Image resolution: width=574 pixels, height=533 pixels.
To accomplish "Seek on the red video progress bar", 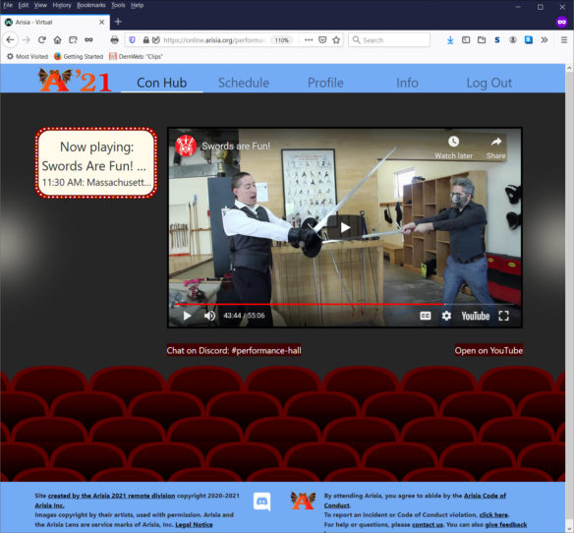I will [x=345, y=304].
